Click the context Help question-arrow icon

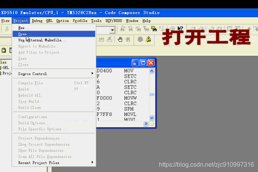(x=180, y=29)
